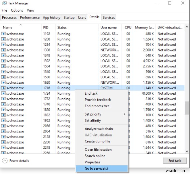Click icon of svchost.exe PID 1620
190x174 pixels.
tap(3, 82)
